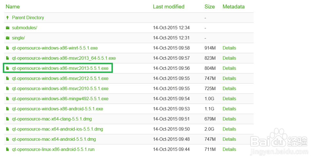This screenshot has width=326, height=163.
Task: Open Details for the linux 711M file
Action: coord(229,150)
